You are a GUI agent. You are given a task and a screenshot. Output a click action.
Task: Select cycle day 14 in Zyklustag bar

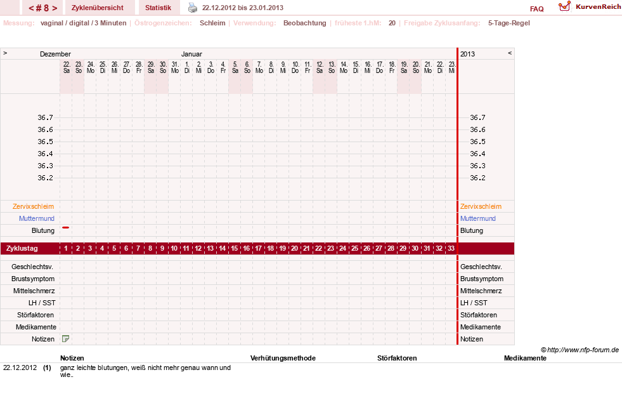click(222, 248)
